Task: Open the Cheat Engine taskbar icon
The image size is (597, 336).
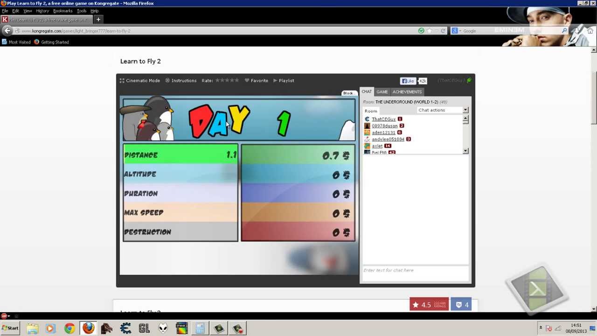Action: [x=125, y=329]
